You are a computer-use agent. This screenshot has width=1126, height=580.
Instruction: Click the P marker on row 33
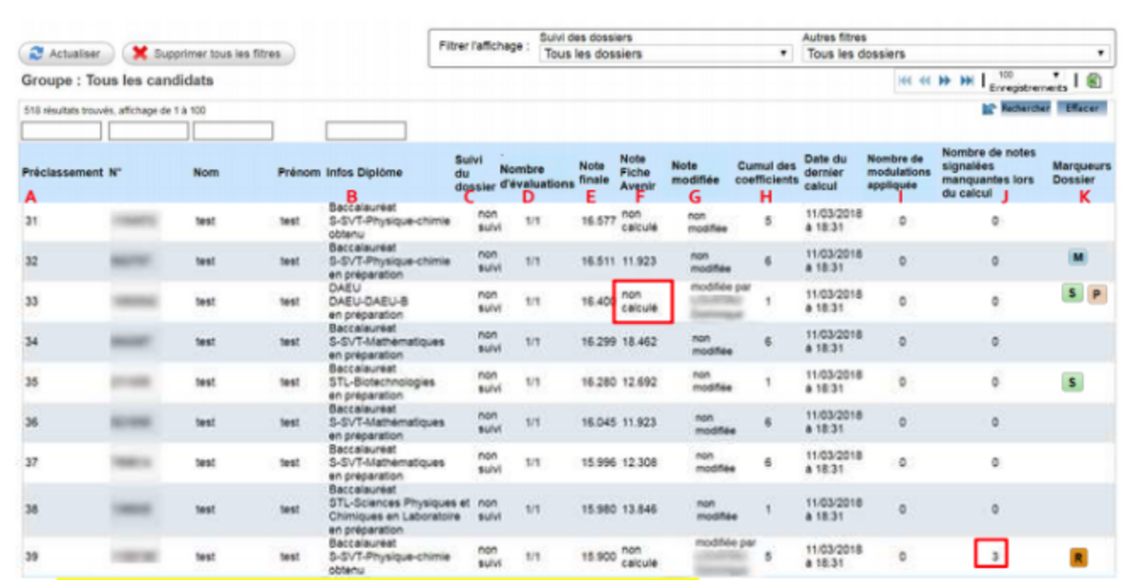click(x=1096, y=295)
